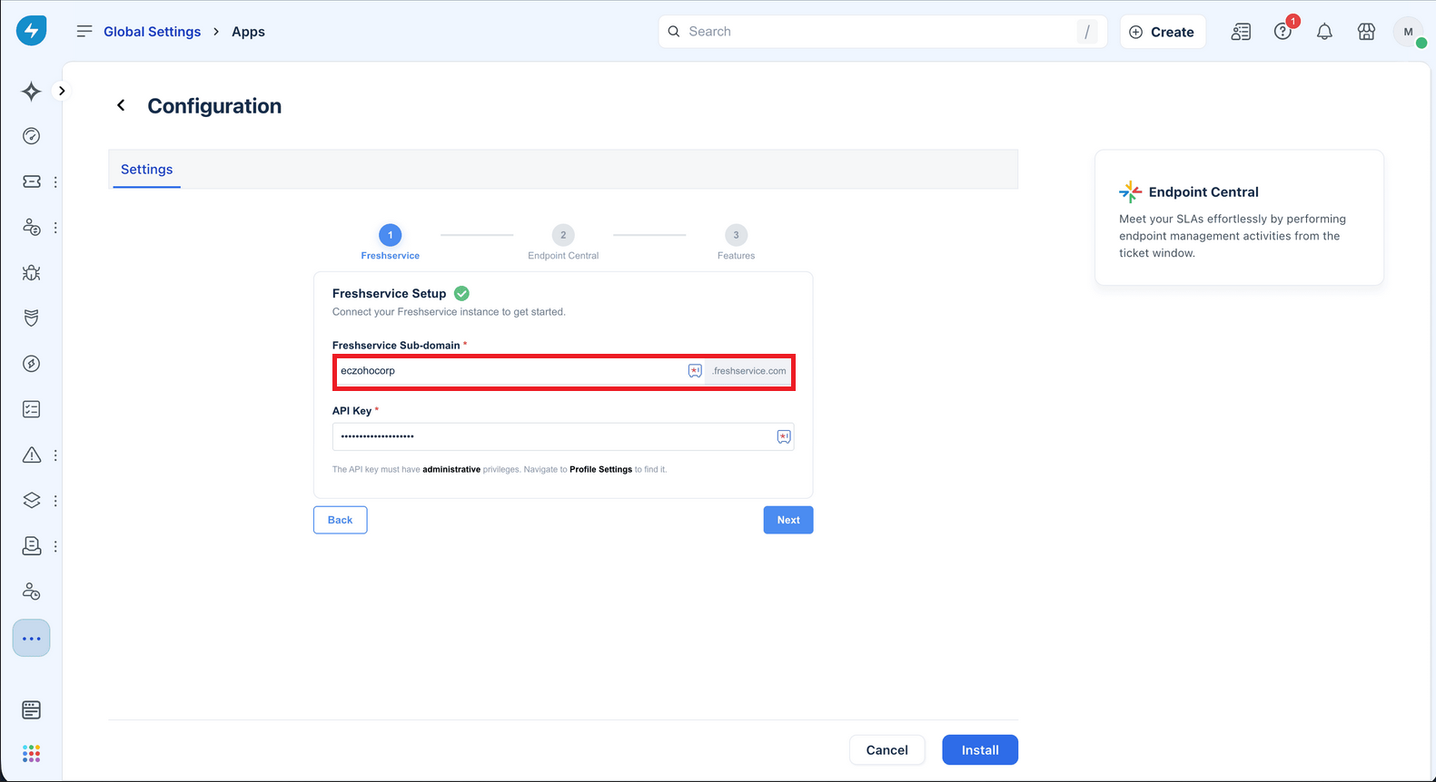Click the Endpoint Central app logo
The image size is (1436, 782).
(1130, 191)
